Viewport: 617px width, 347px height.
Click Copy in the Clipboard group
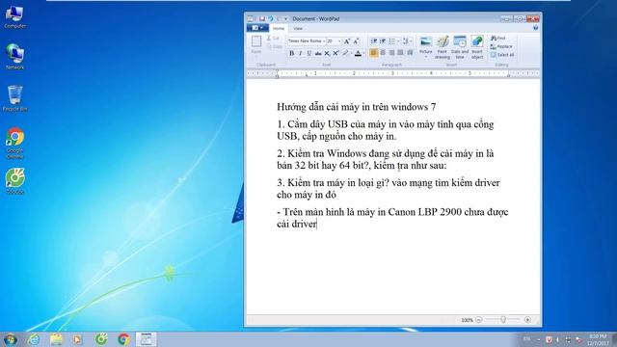(274, 47)
